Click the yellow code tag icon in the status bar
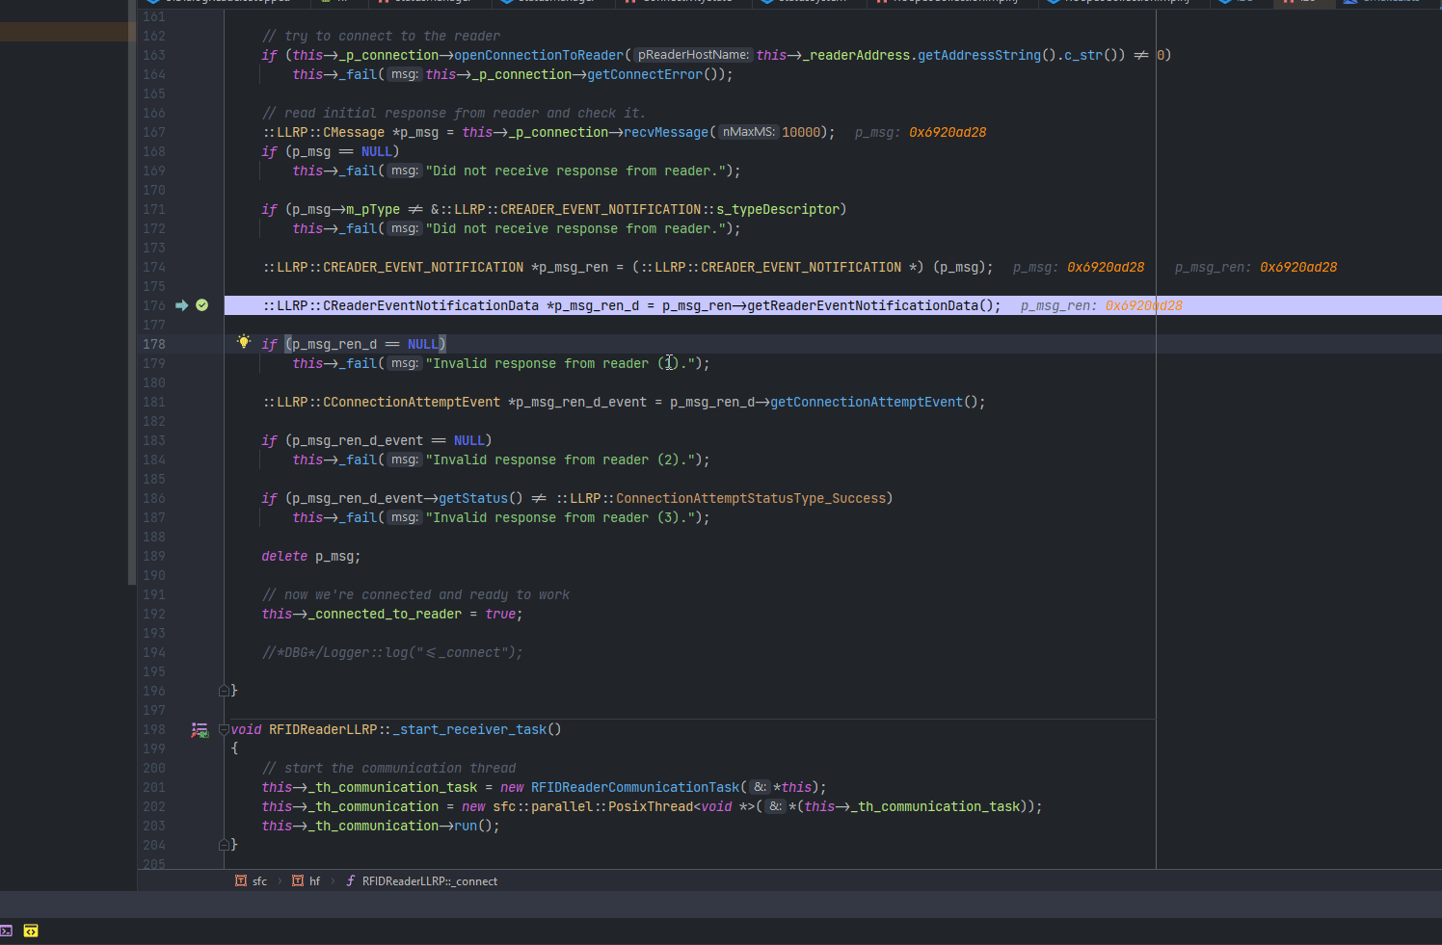 pyautogui.click(x=31, y=931)
